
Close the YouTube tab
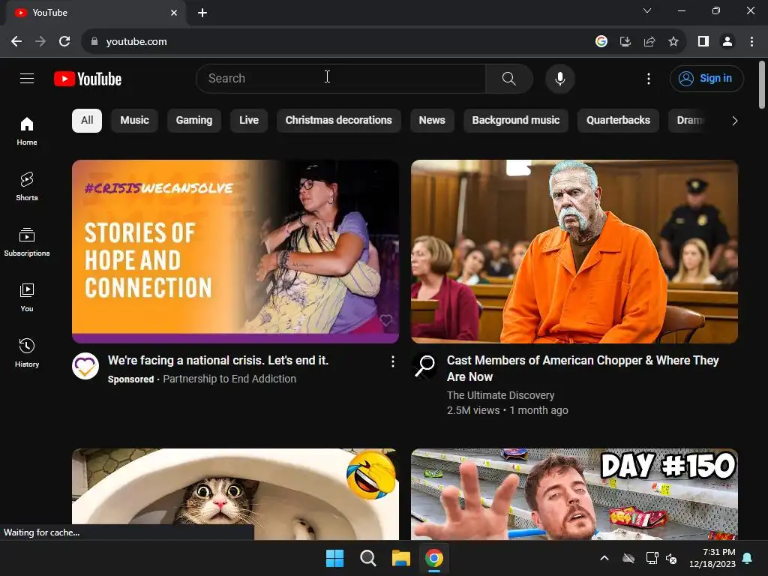(x=174, y=13)
